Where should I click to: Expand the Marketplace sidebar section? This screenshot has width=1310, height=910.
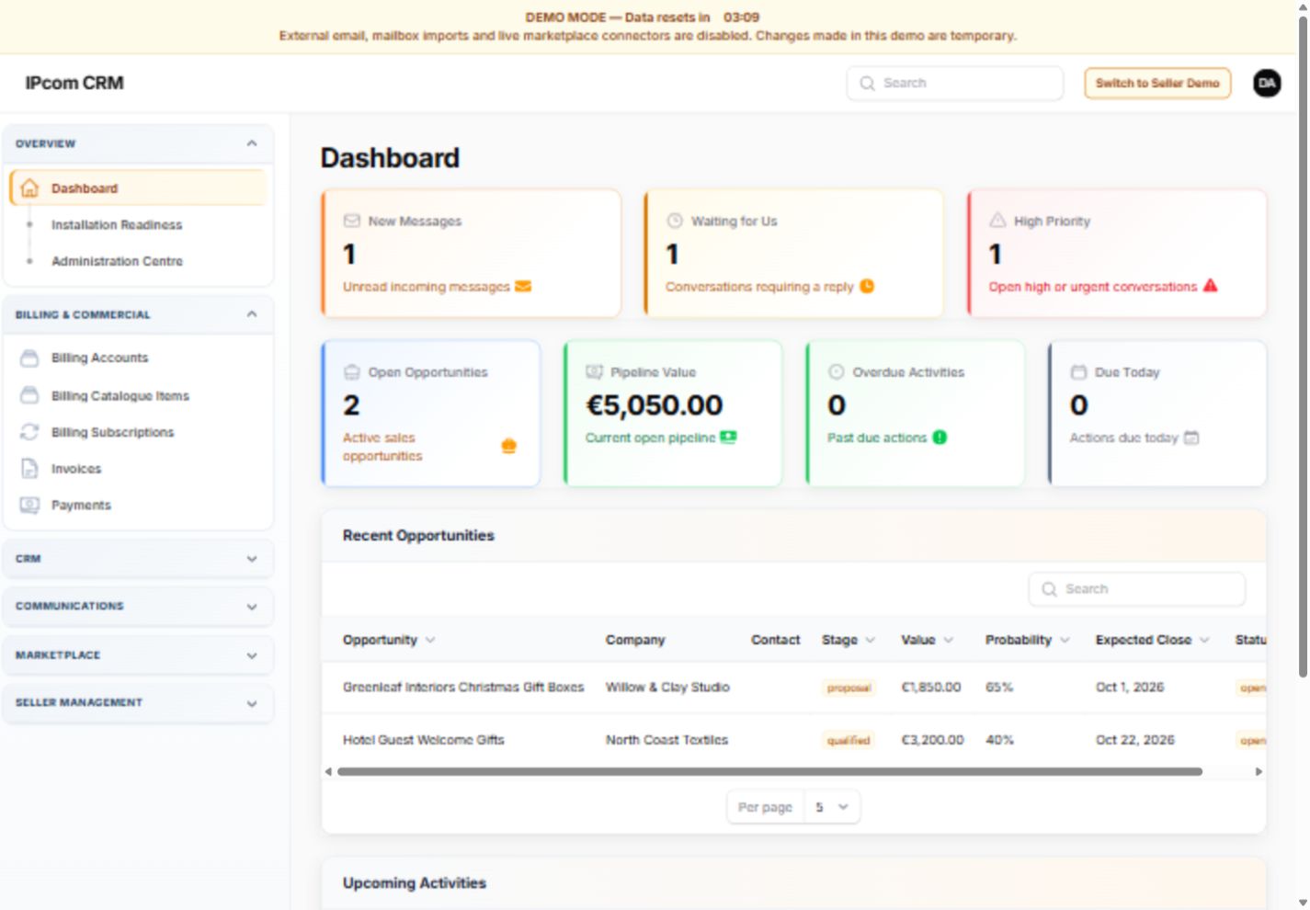click(252, 655)
